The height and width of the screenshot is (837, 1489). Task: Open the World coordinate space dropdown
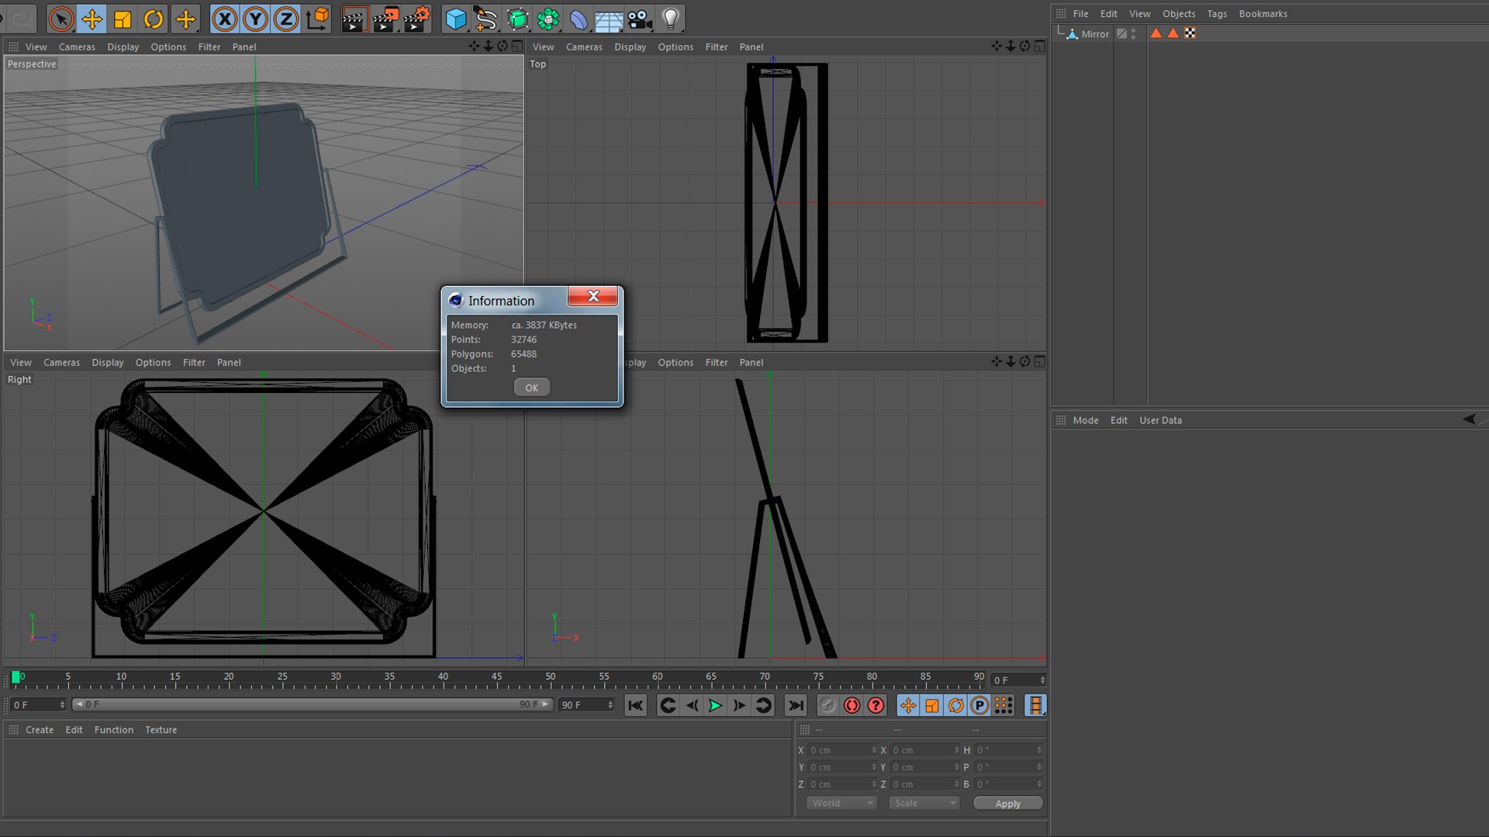point(842,803)
